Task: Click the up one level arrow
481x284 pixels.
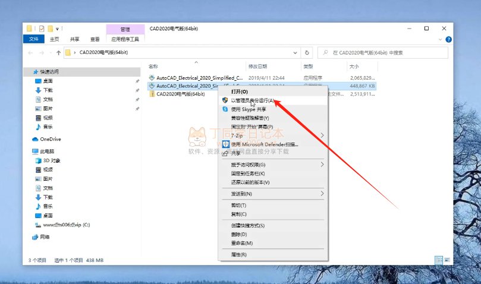Action: coord(59,53)
